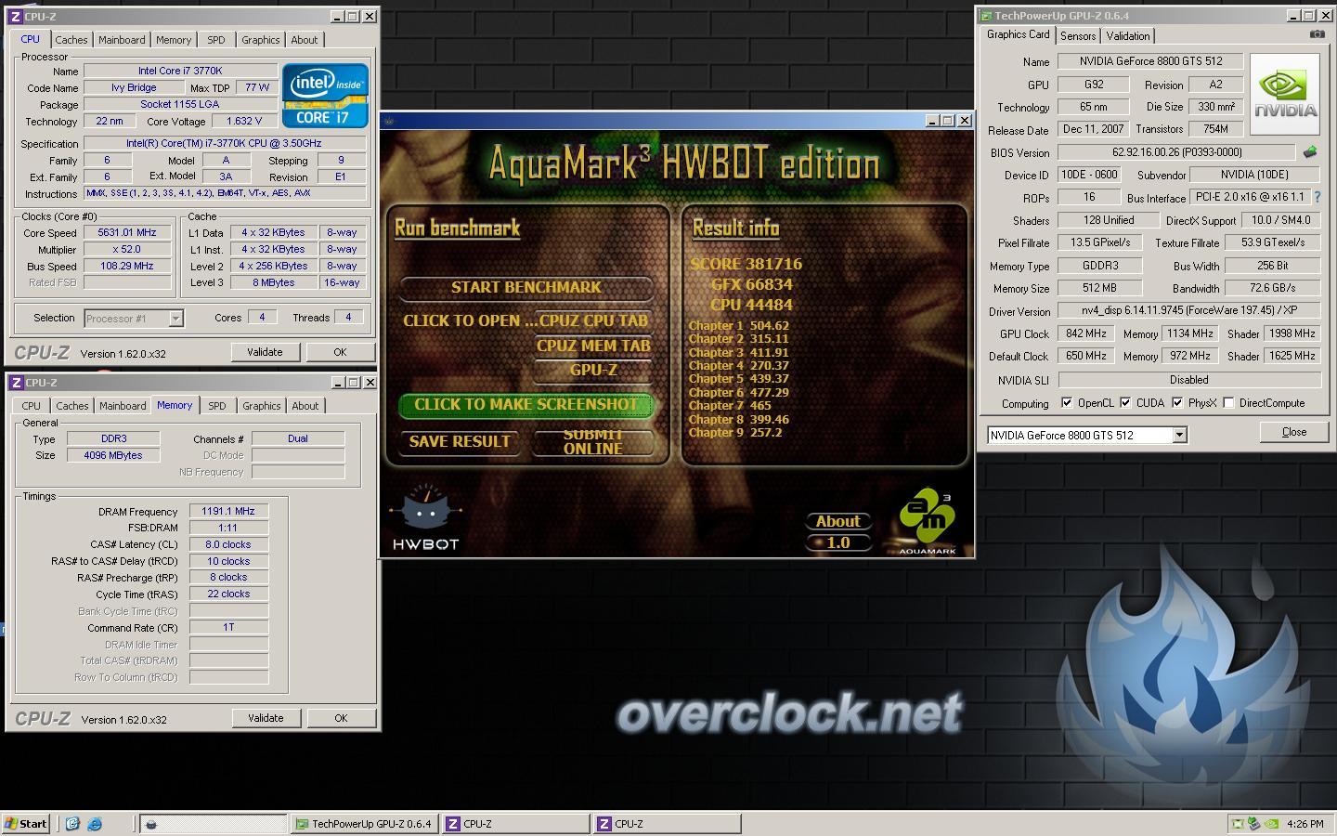Open the Bus Interface question mark help
1337x836 pixels.
point(1317,197)
